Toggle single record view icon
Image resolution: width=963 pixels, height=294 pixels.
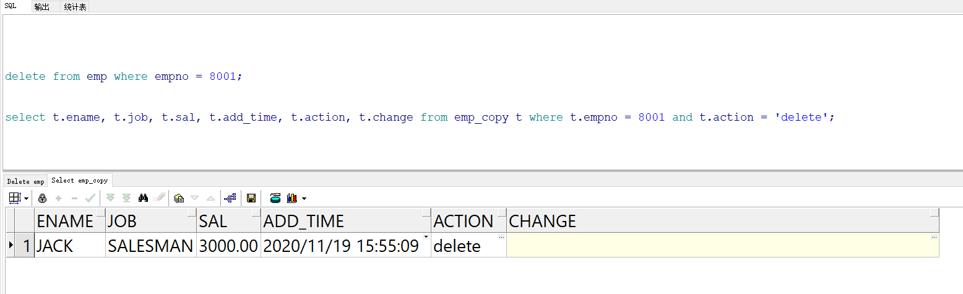point(179,198)
